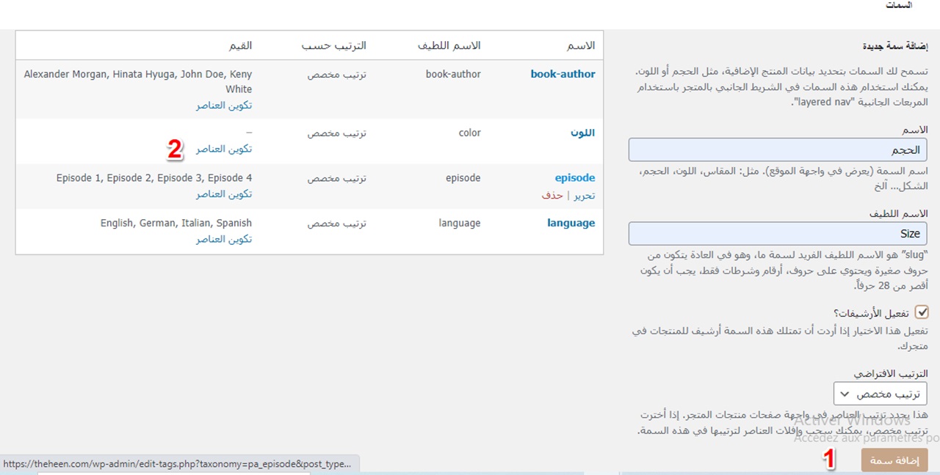Click حذف to delete episode attribute

[x=552, y=196]
